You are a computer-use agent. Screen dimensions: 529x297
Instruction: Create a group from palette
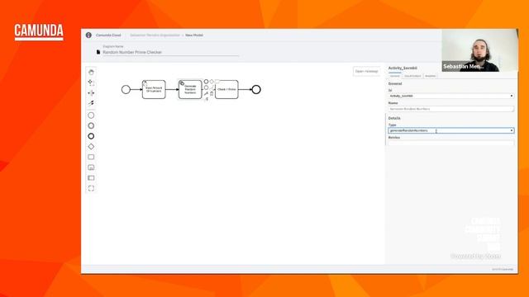(x=91, y=188)
